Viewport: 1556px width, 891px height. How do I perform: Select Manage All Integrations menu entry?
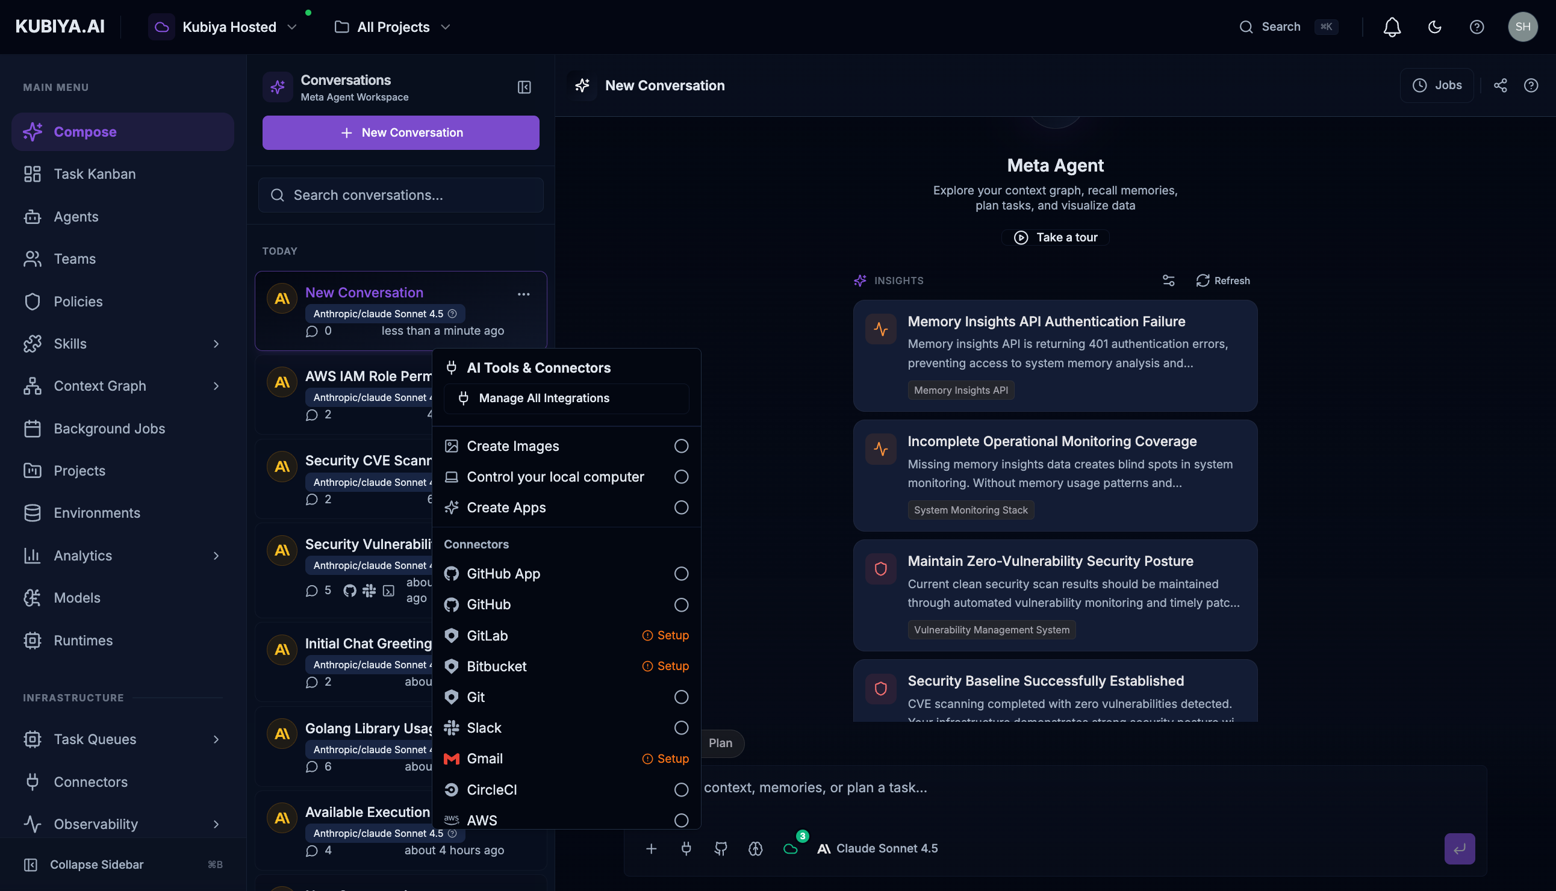(566, 398)
